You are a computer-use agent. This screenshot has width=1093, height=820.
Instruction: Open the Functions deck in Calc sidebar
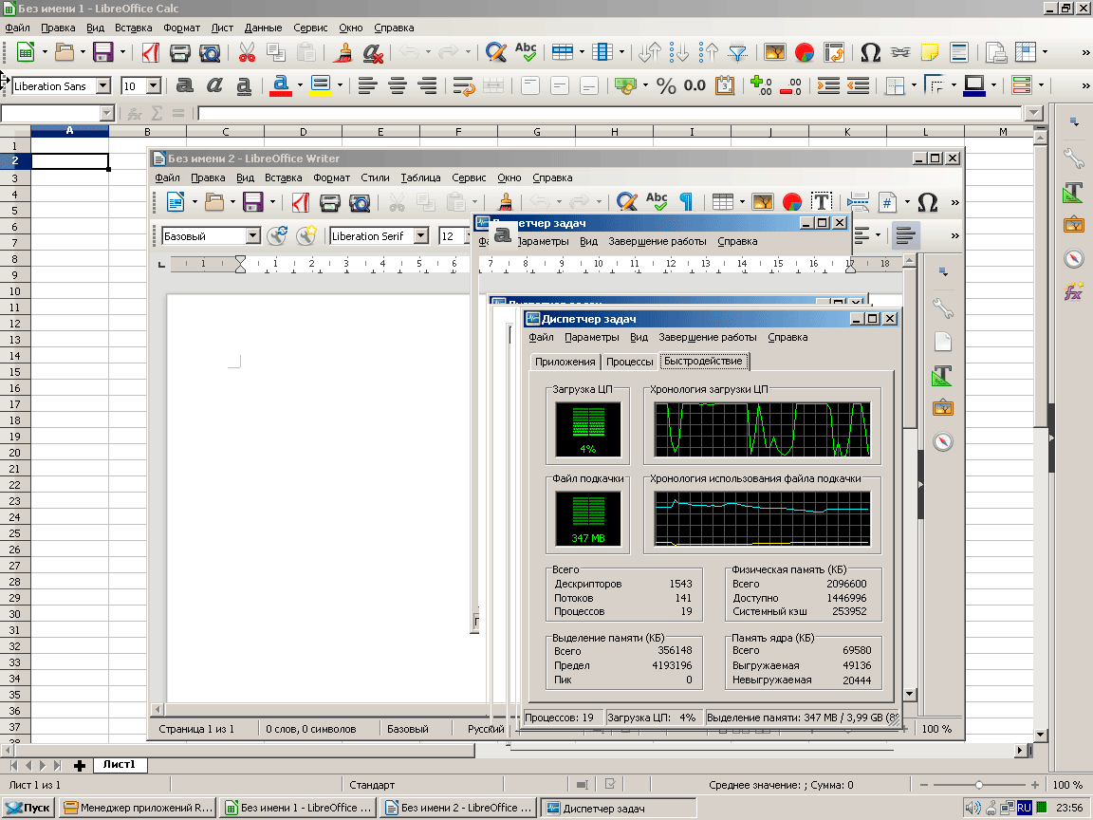click(x=1073, y=292)
